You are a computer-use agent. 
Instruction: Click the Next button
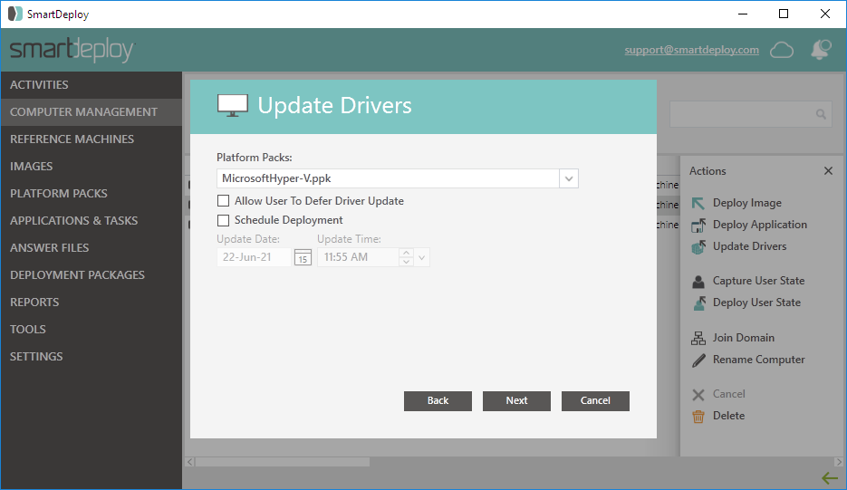click(x=516, y=401)
